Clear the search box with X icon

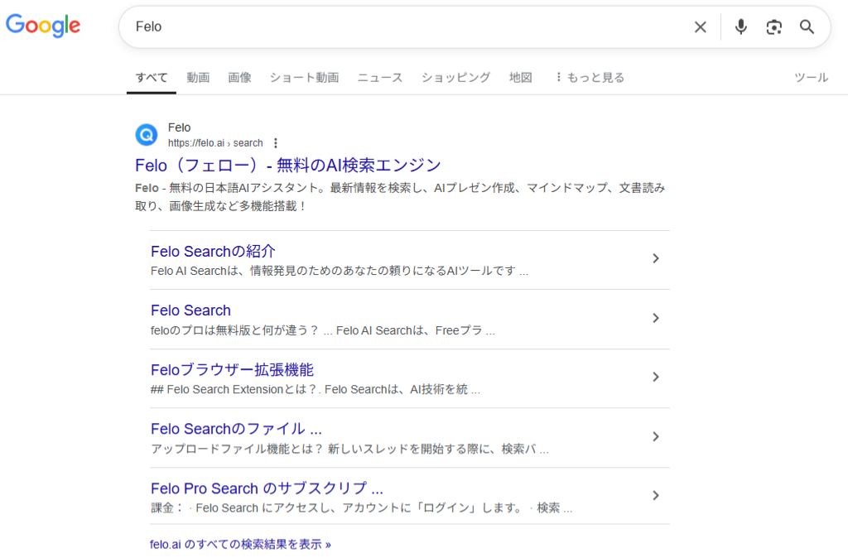[701, 27]
